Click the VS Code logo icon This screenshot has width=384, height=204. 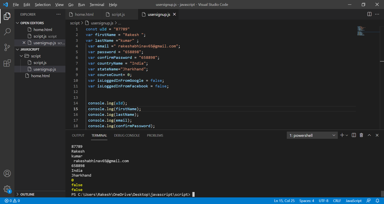(5, 4)
